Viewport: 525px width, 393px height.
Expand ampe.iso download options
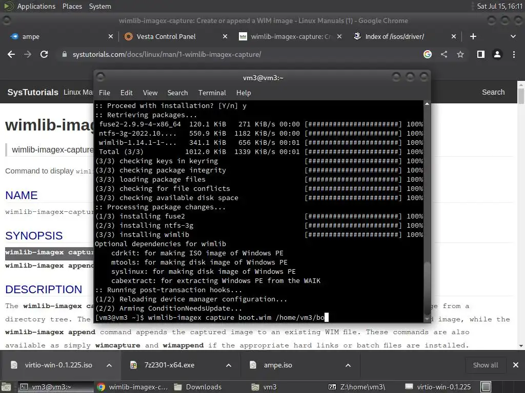tap(348, 365)
